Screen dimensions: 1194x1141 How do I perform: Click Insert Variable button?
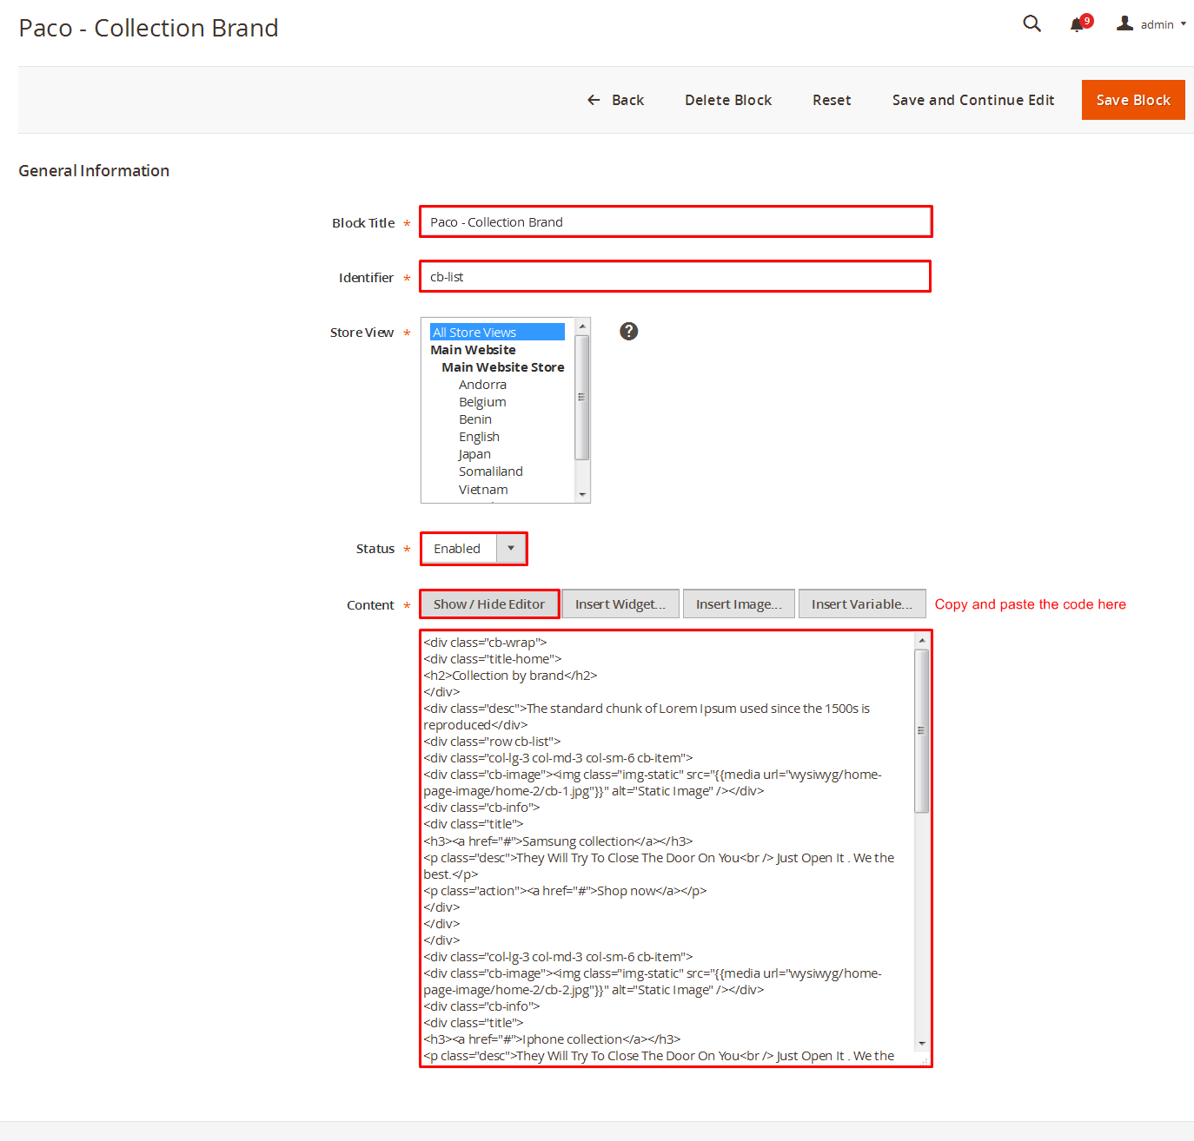click(862, 604)
